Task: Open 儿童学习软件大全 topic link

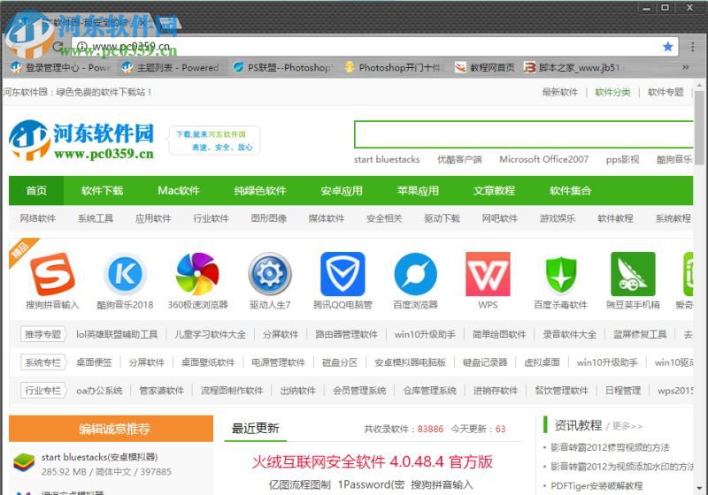Action: [210, 334]
